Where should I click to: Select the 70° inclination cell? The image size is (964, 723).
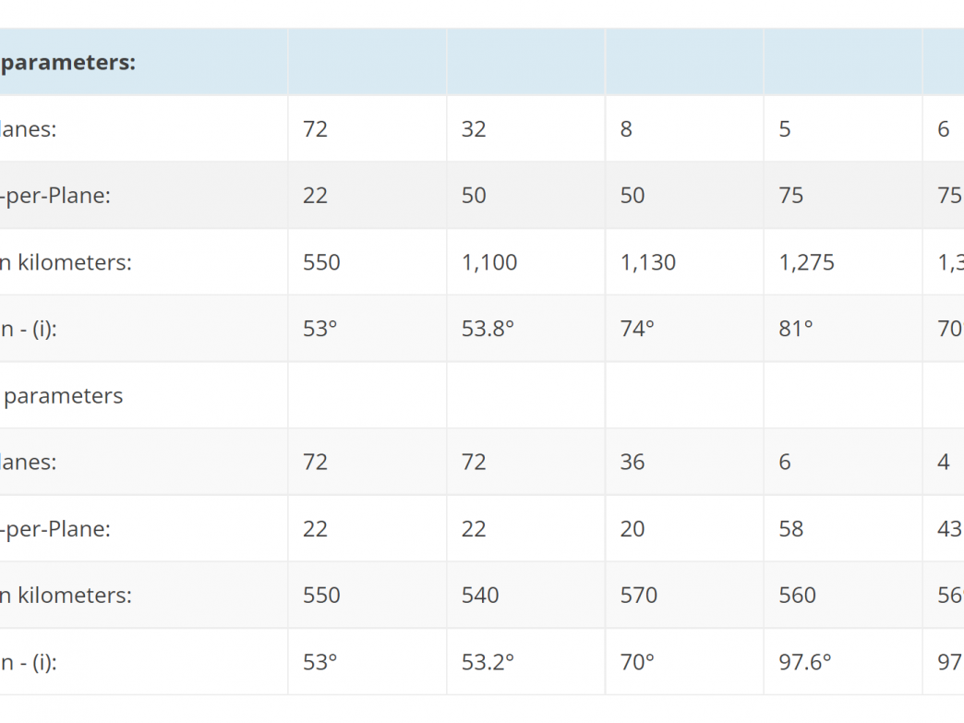684,662
